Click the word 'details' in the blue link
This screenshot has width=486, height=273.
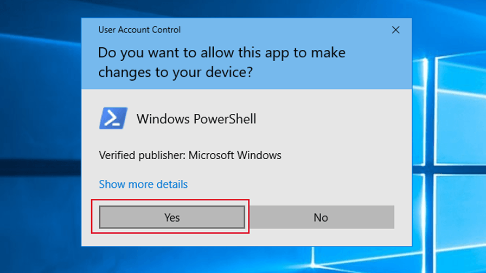click(172, 184)
